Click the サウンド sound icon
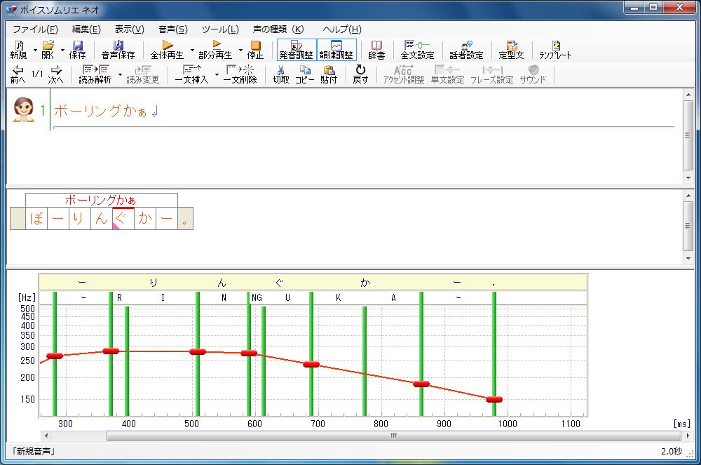701x465 pixels. pyautogui.click(x=533, y=74)
